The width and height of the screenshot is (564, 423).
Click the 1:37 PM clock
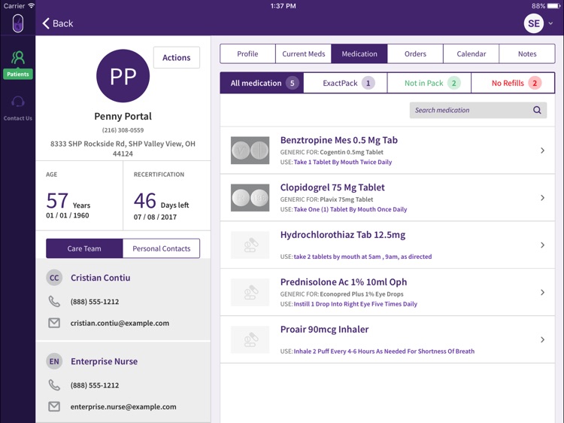[283, 6]
